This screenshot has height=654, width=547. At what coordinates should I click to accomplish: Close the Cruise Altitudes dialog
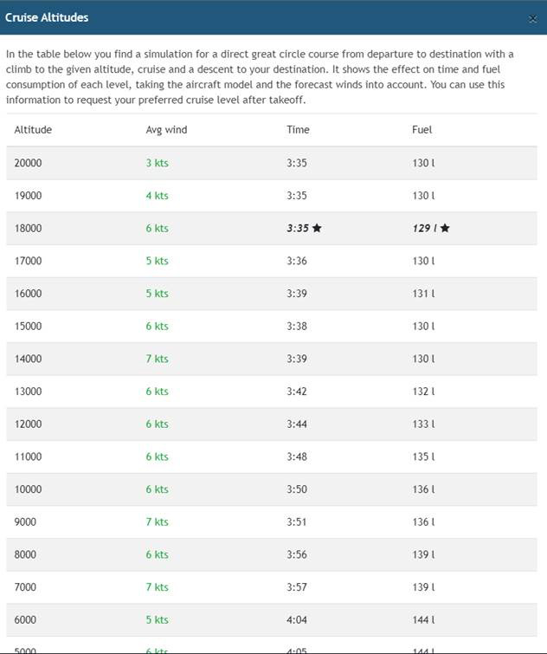click(x=532, y=18)
